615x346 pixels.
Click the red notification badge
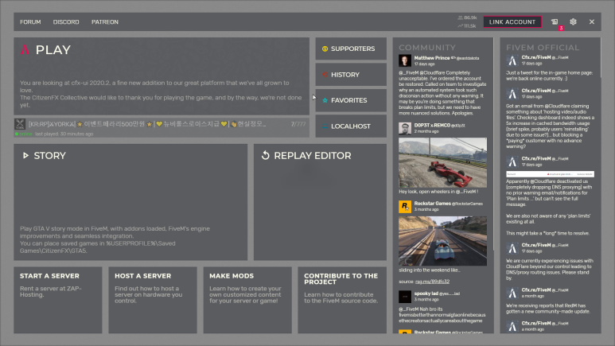tap(561, 29)
